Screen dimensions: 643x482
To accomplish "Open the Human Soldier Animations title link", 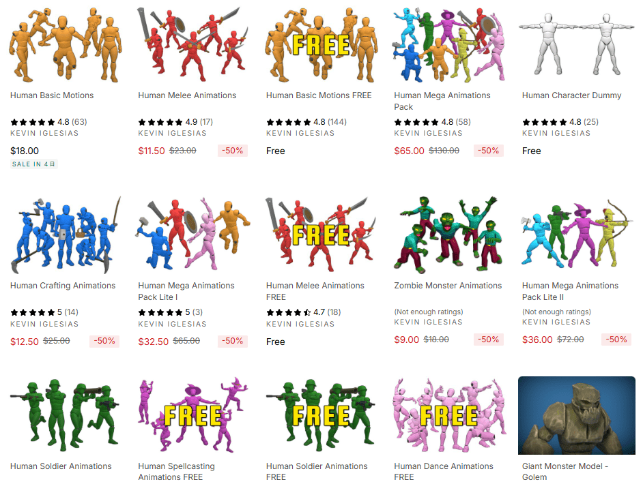I will [x=61, y=466].
